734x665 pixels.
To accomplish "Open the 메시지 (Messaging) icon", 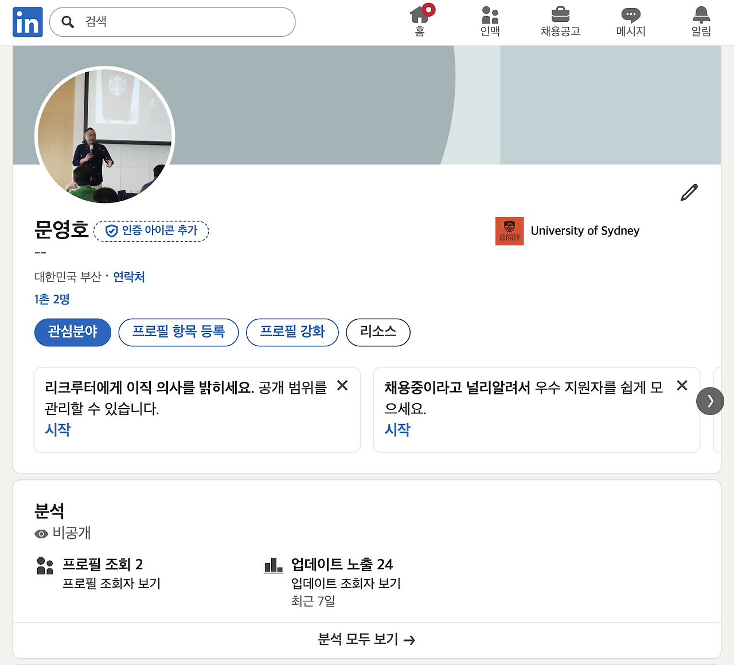I will coord(631,20).
